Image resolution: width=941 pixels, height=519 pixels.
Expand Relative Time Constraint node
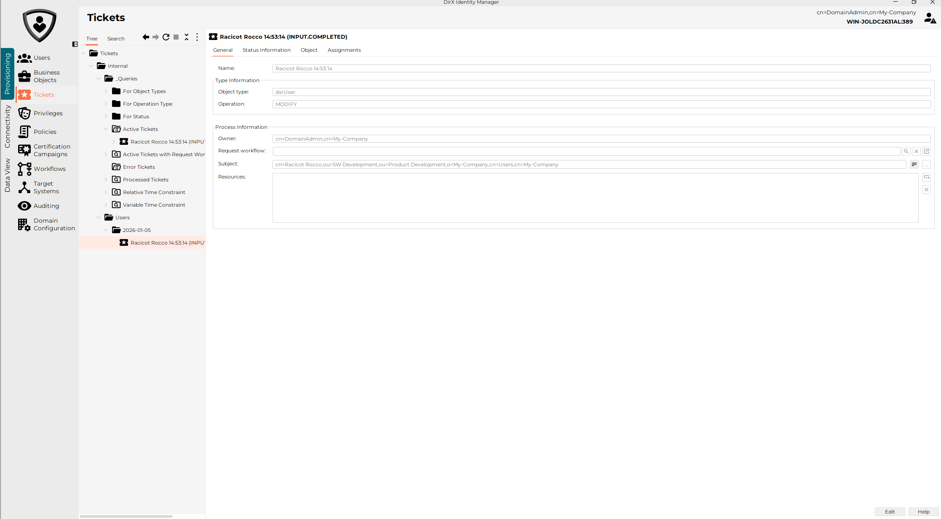[106, 192]
